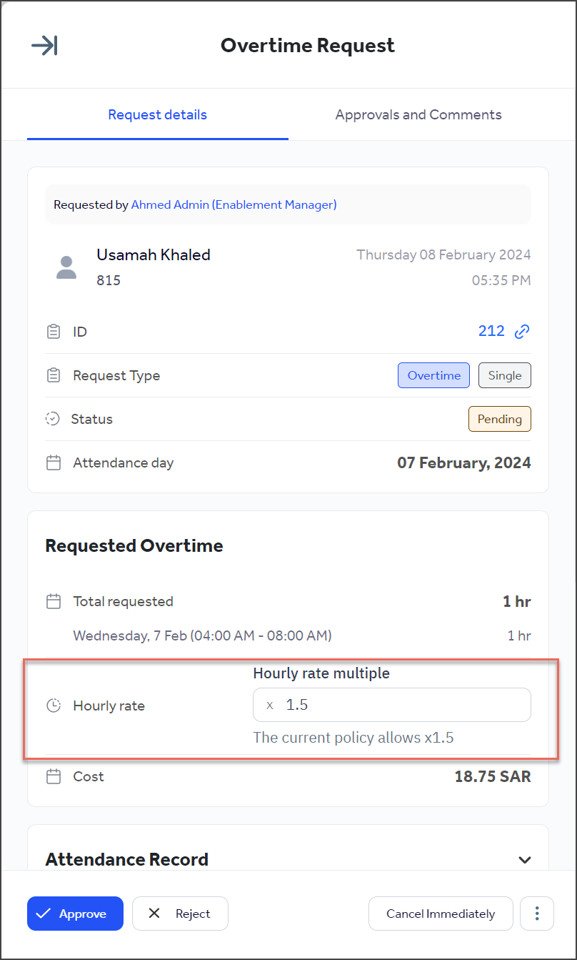This screenshot has width=577, height=960.
Task: Click the clock icon beside Hourly rate
Action: (x=53, y=705)
